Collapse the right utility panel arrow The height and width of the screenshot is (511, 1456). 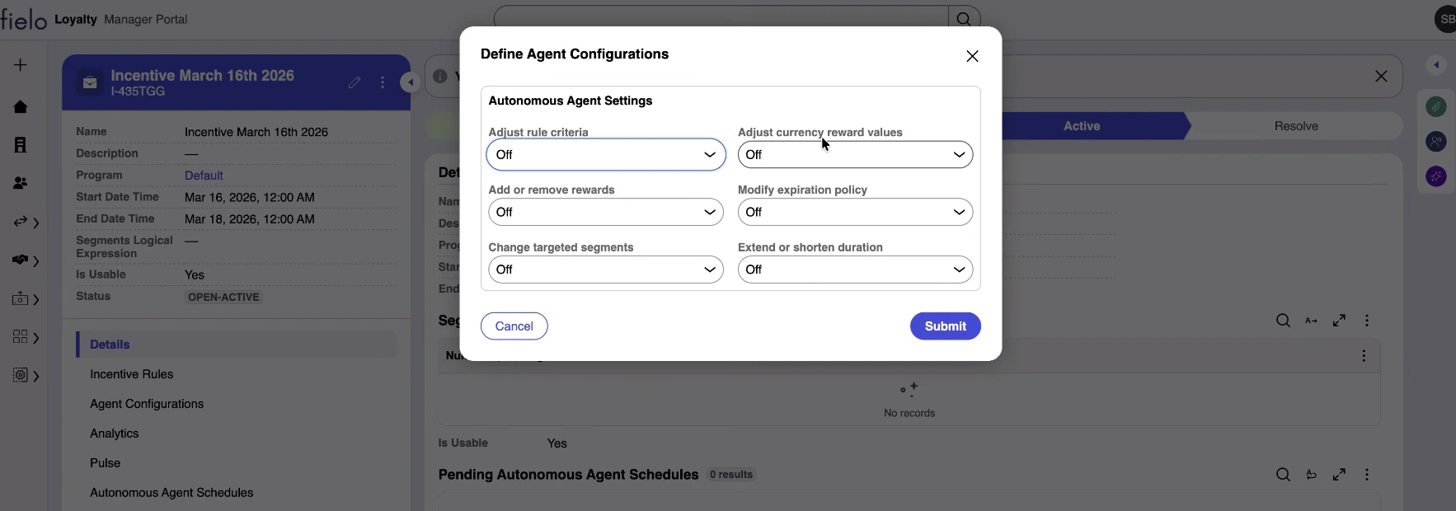(x=1436, y=65)
